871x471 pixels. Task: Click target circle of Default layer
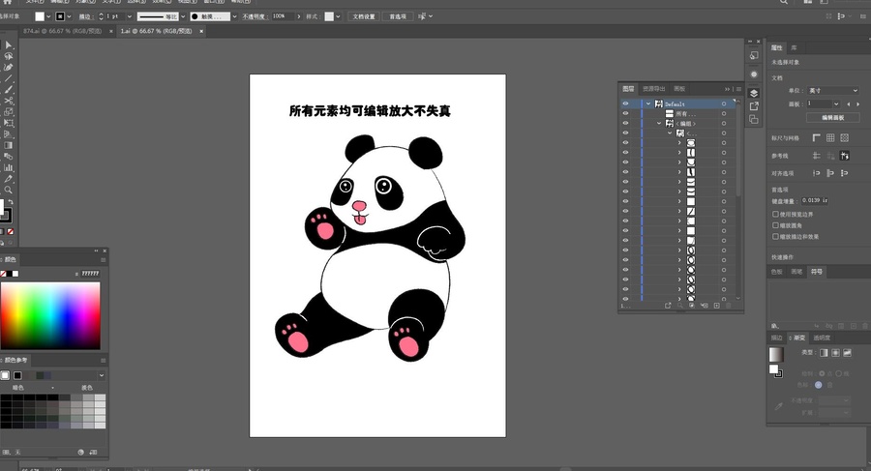coord(724,103)
